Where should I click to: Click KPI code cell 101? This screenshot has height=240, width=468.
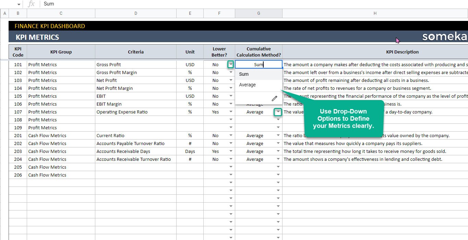[18, 64]
